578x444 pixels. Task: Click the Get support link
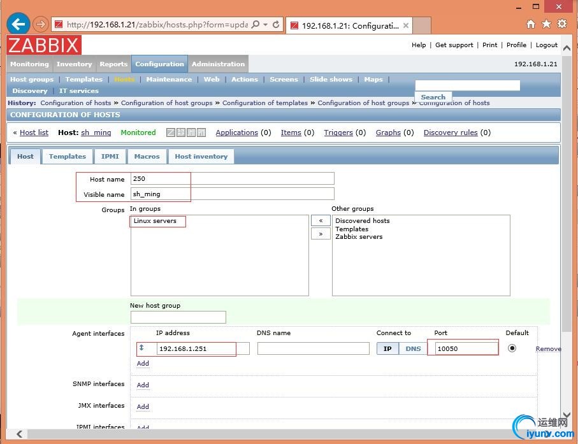pyautogui.click(x=454, y=45)
